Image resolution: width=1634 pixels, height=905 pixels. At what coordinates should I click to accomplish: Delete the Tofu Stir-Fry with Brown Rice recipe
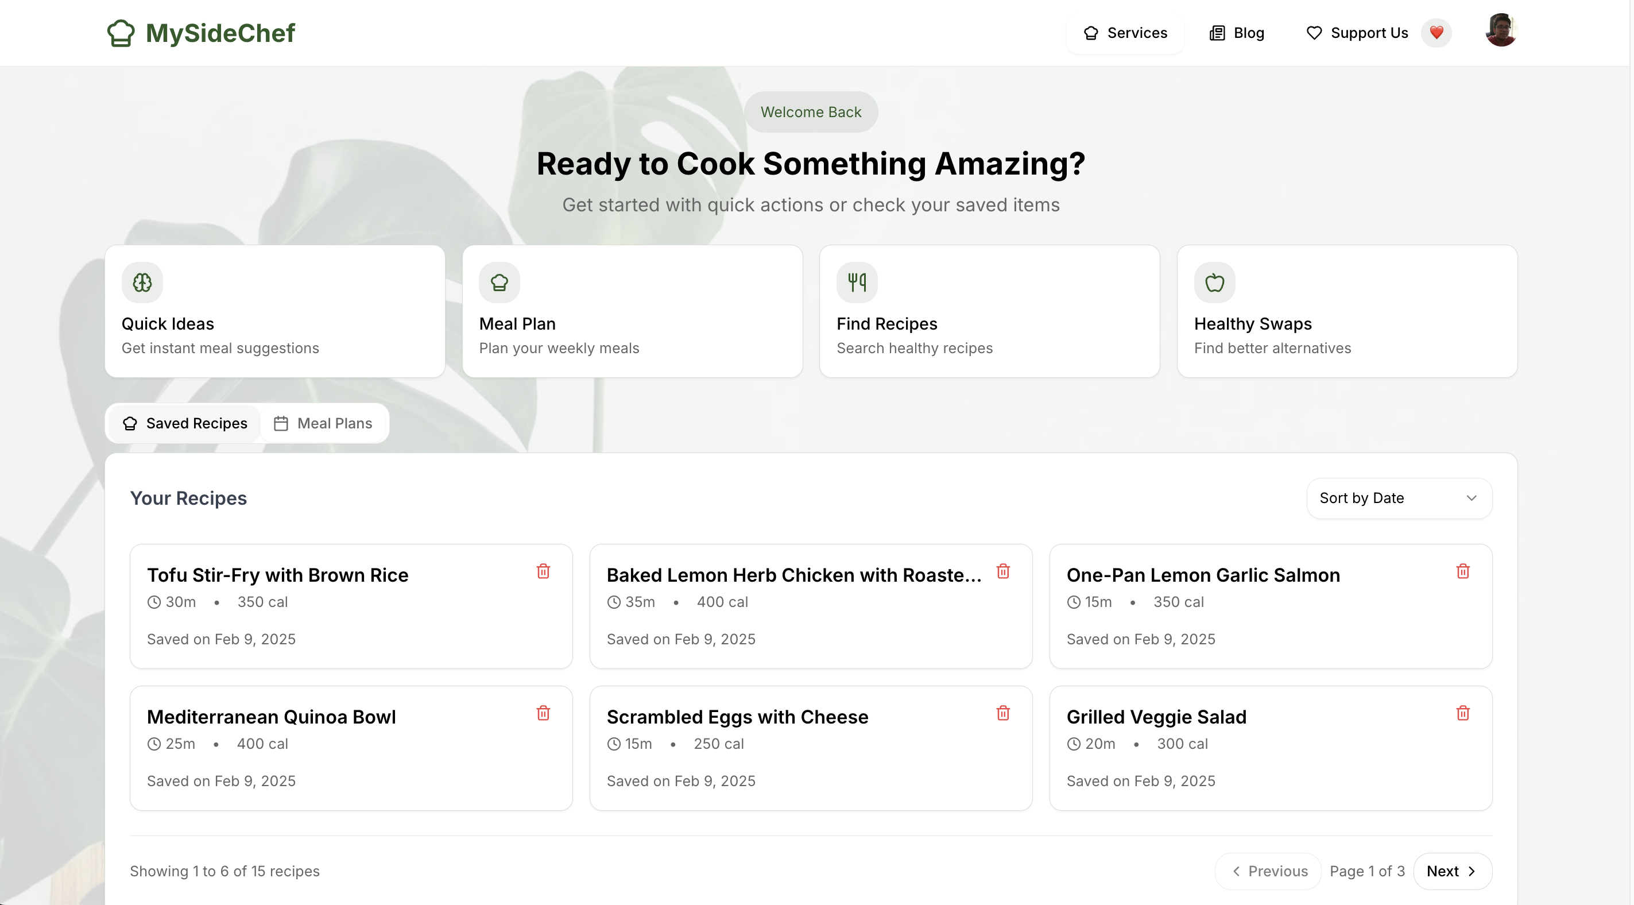pyautogui.click(x=543, y=571)
